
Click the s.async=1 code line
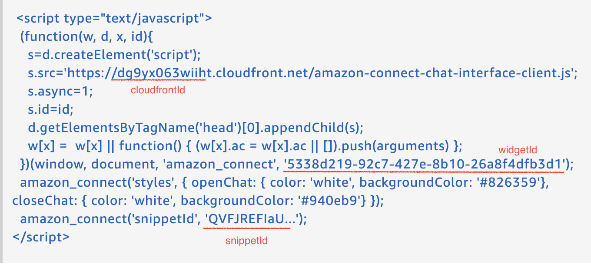(x=60, y=92)
